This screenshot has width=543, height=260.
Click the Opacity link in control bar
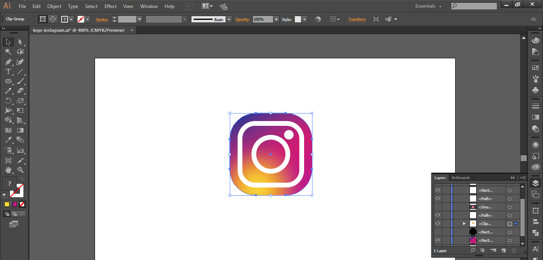(242, 19)
